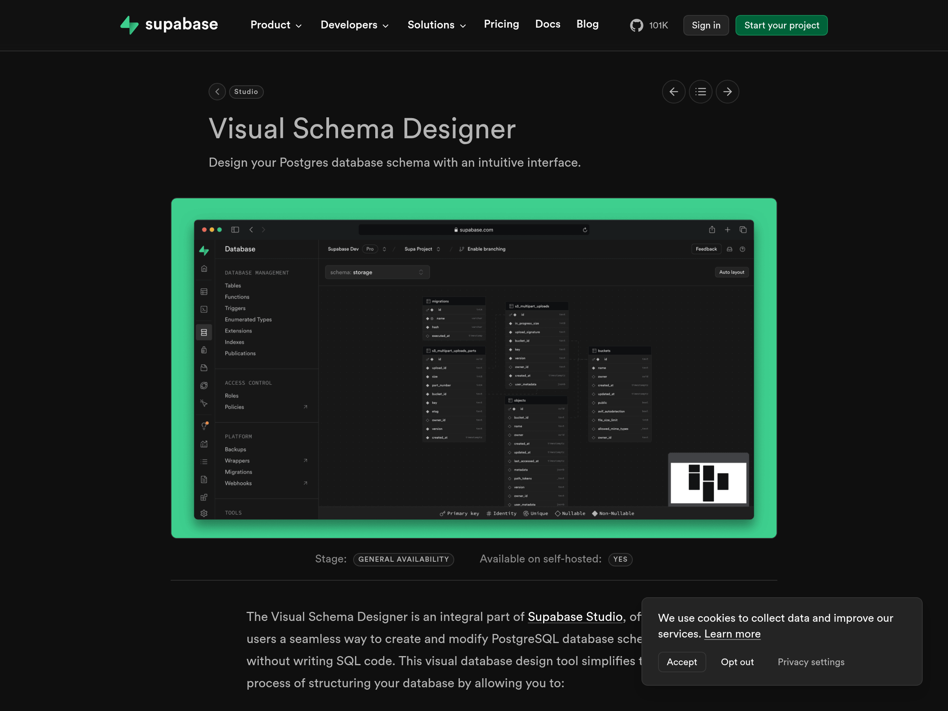This screenshot has width=948, height=711.
Task: Click the tab overview icon in the browser toolbar
Action: [x=743, y=230]
